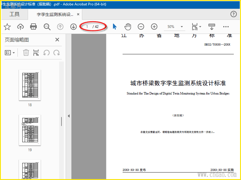Open the 50% zoom level dropdown

coord(182,27)
